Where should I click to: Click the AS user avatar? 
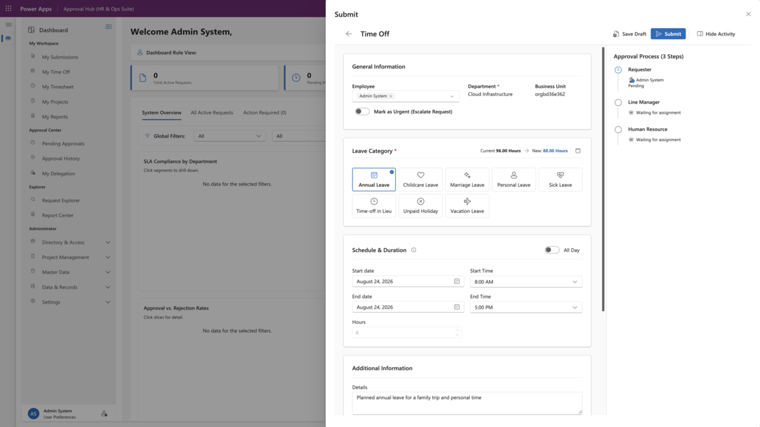(x=33, y=413)
